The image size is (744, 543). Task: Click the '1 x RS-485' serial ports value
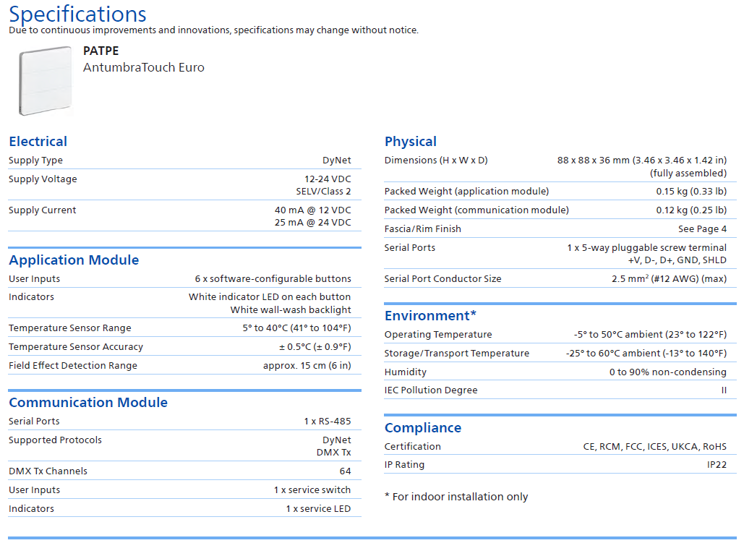[328, 422]
